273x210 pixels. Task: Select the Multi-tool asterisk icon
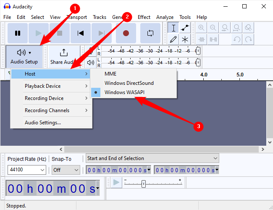[185, 39]
